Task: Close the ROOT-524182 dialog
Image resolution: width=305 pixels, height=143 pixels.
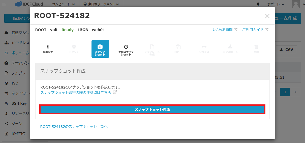Action: click(x=267, y=16)
